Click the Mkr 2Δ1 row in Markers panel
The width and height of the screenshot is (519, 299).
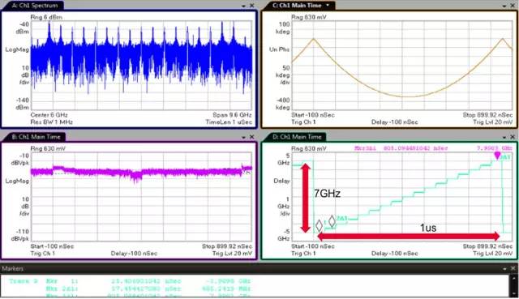(148, 288)
